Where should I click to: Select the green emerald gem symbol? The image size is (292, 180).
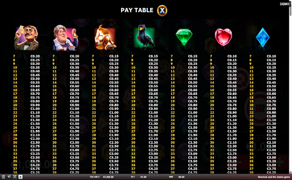(184, 37)
